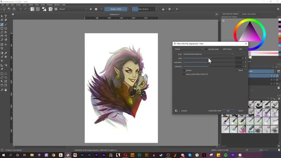This screenshot has width=281, height=158.
Task: Create a new document from toolbar
Action: coord(4,9)
